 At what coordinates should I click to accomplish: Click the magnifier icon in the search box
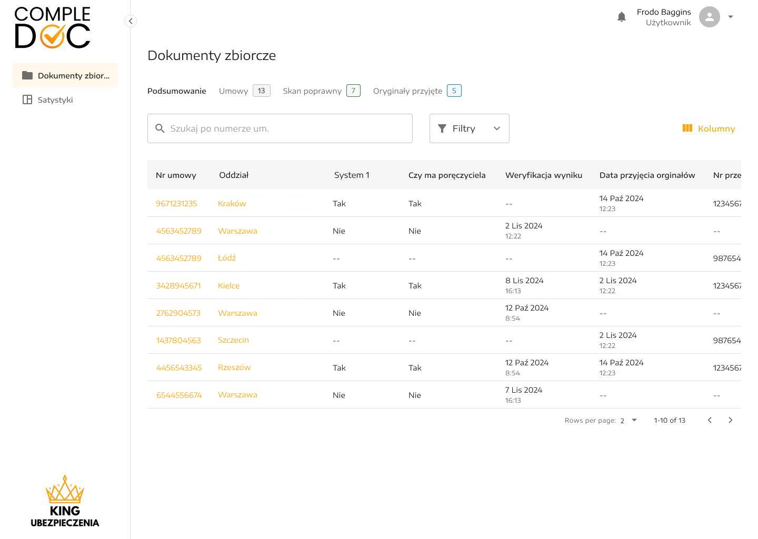pos(160,128)
